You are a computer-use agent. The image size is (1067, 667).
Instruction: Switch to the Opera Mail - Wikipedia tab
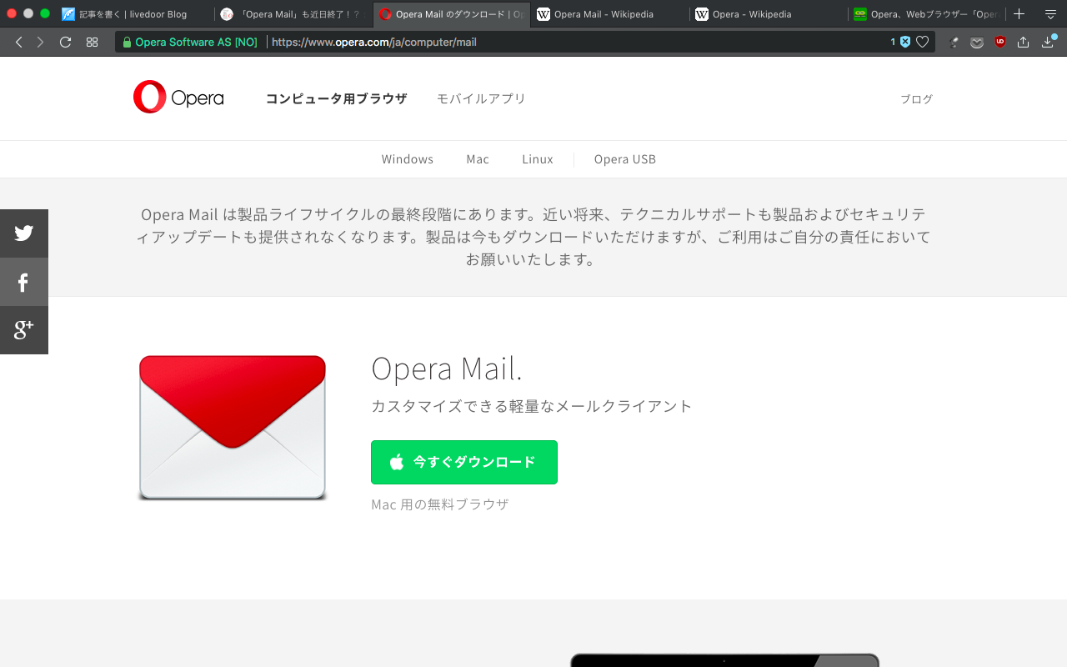609,14
